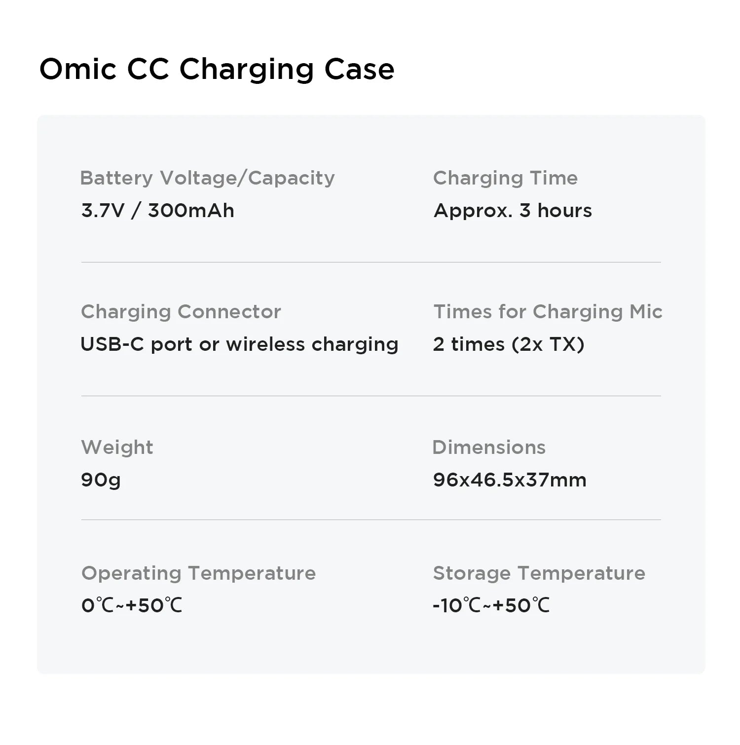Click the 90g weight value
Screen dimensions: 740x745
pos(101,480)
